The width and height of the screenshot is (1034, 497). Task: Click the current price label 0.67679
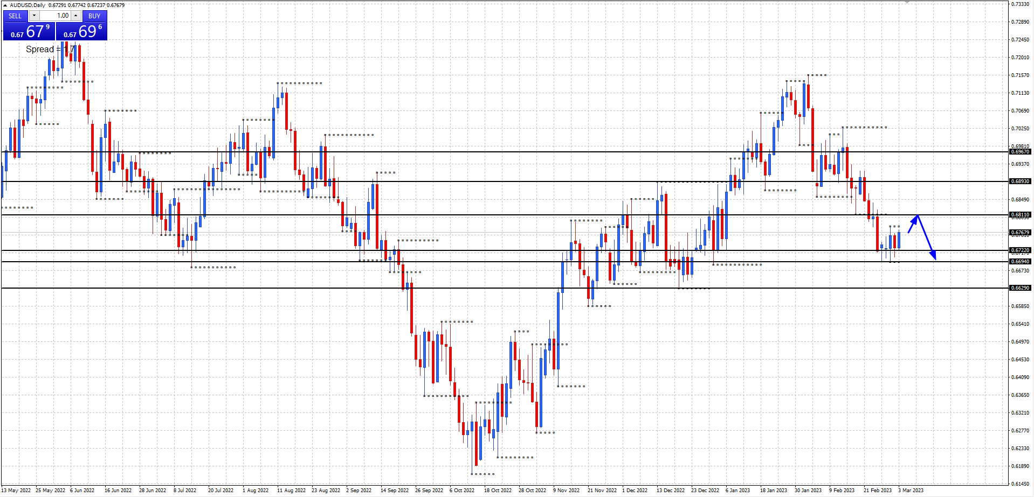(1019, 233)
